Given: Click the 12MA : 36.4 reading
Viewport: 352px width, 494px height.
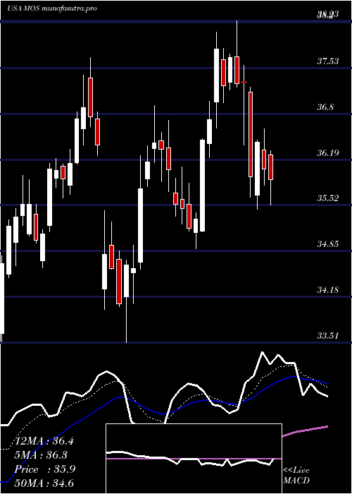Looking at the screenshot, I should [44, 441].
